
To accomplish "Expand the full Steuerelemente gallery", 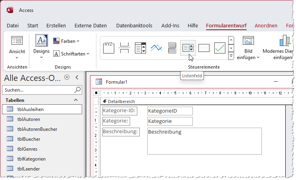I will 231,56.
